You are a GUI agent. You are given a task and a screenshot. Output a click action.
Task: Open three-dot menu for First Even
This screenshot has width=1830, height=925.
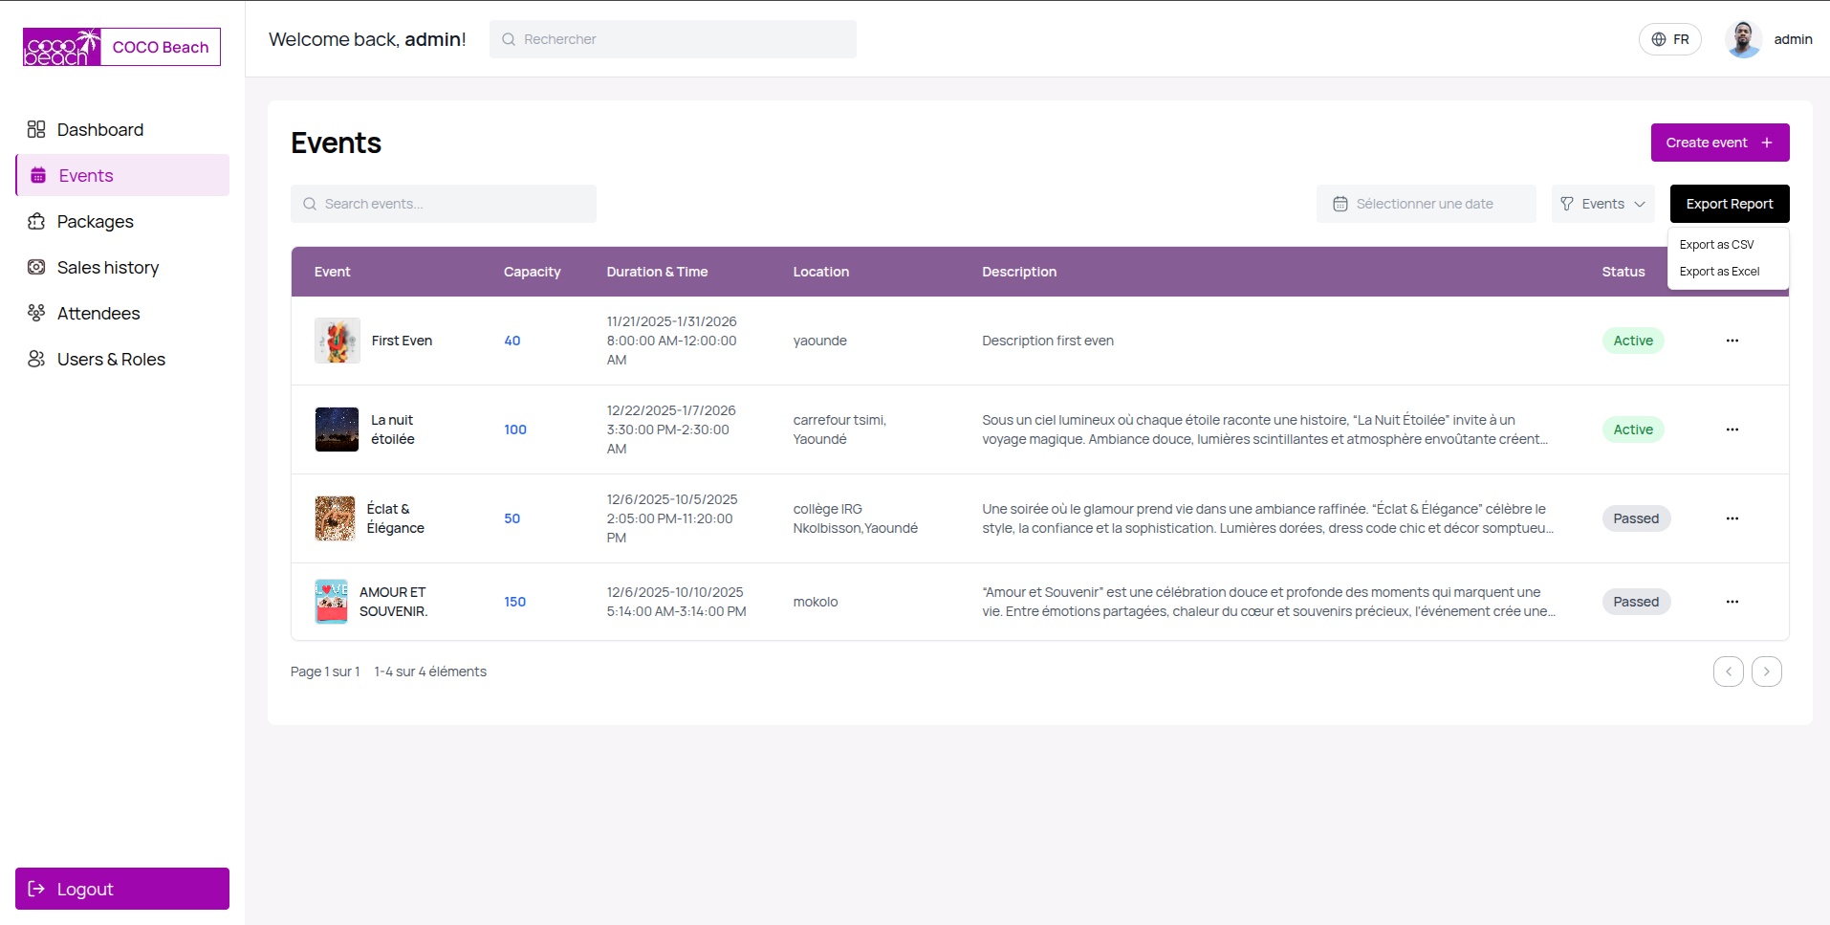(x=1732, y=341)
